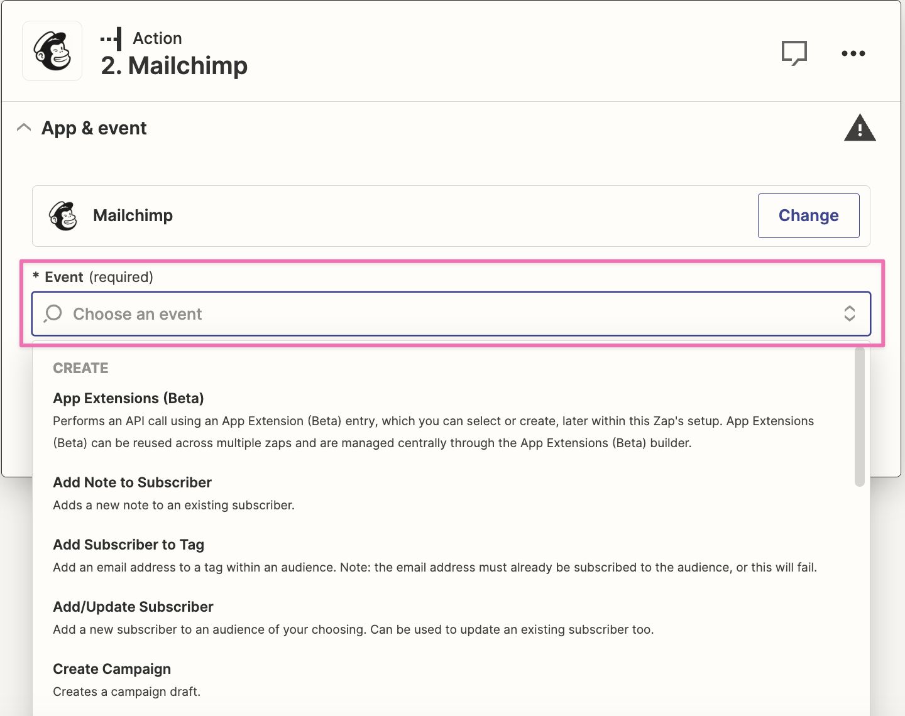
Task: Click the search magnifier icon in the event field
Action: pos(53,313)
